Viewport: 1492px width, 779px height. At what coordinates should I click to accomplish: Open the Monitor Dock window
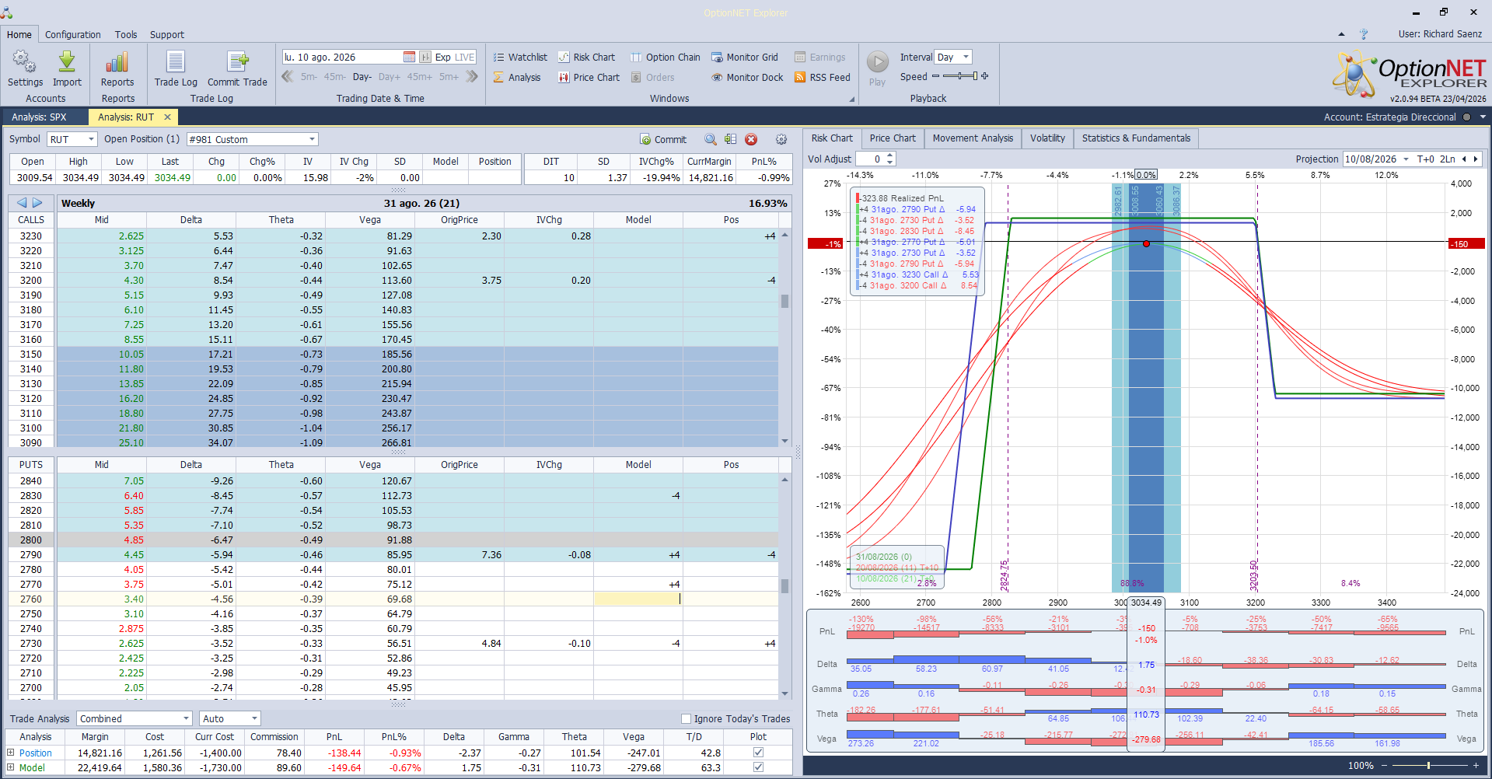coord(747,77)
